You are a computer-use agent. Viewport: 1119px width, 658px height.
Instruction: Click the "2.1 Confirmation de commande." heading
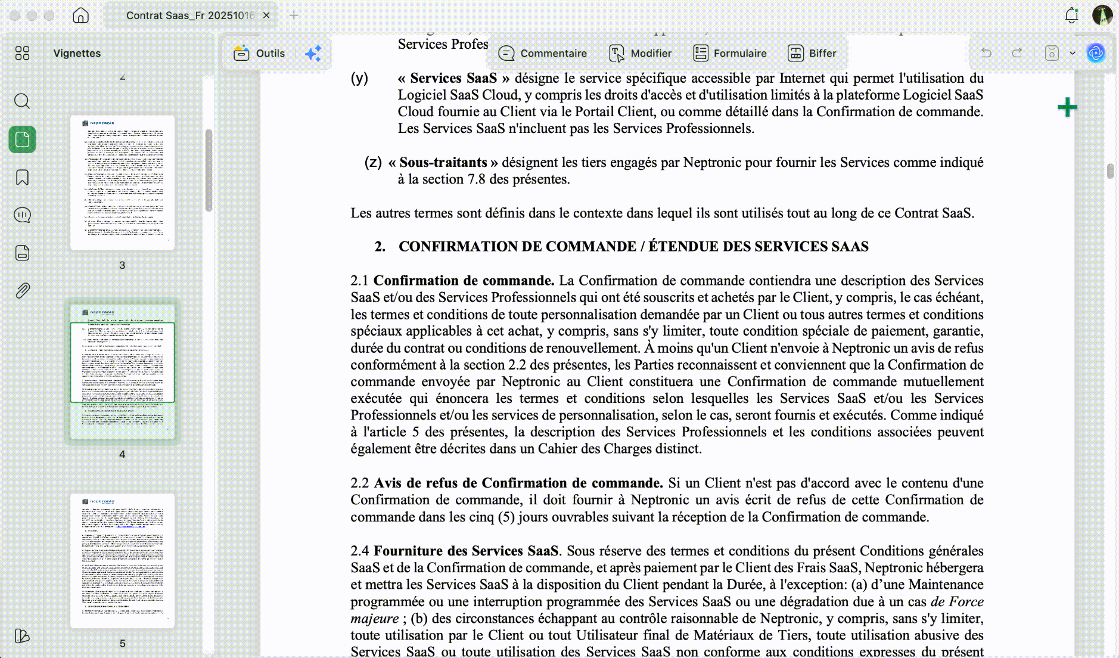coord(452,281)
